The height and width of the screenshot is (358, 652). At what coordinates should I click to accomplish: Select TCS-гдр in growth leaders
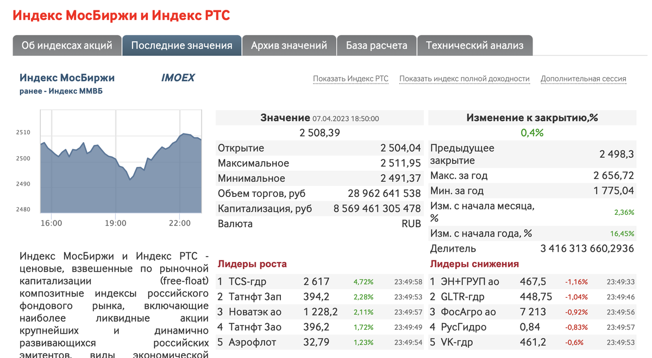247,282
